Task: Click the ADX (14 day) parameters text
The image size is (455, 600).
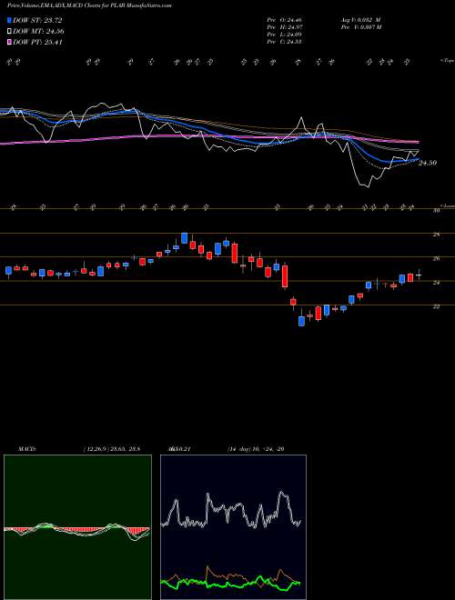Action: (x=255, y=449)
